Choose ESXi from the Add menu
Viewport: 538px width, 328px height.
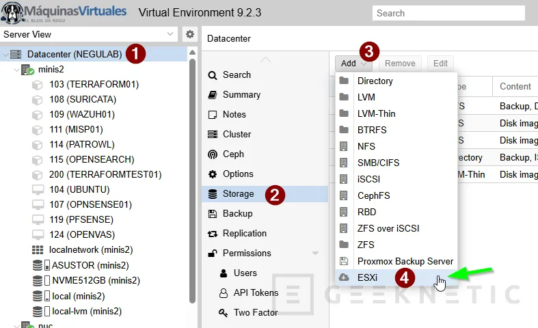click(x=396, y=277)
